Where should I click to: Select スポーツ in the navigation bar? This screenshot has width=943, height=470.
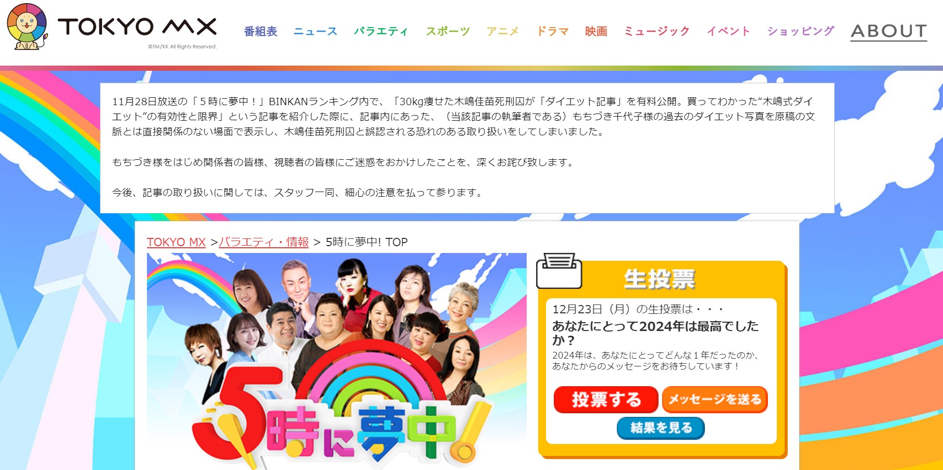(448, 31)
